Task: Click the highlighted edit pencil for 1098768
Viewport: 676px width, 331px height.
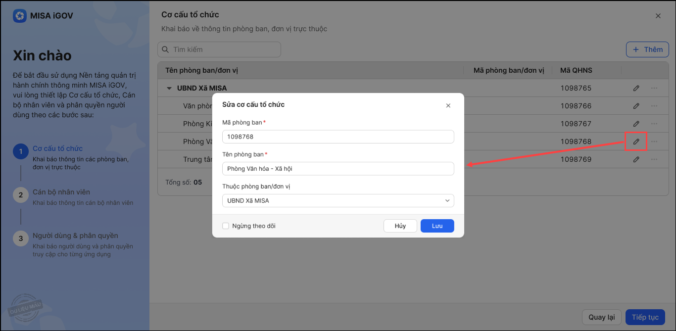Action: tap(636, 142)
